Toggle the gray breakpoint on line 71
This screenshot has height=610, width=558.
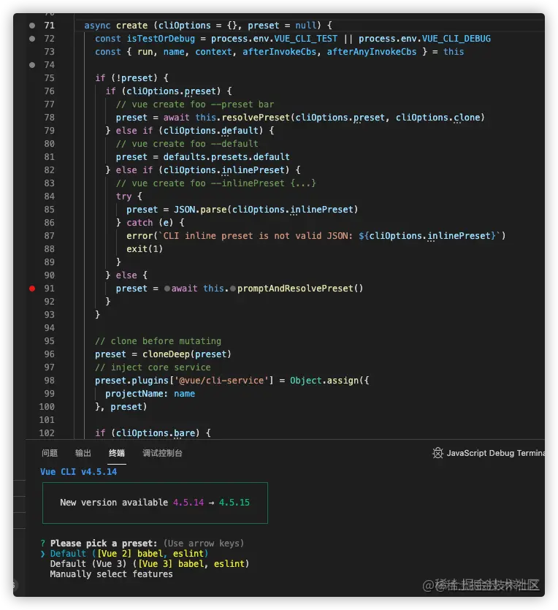32,26
